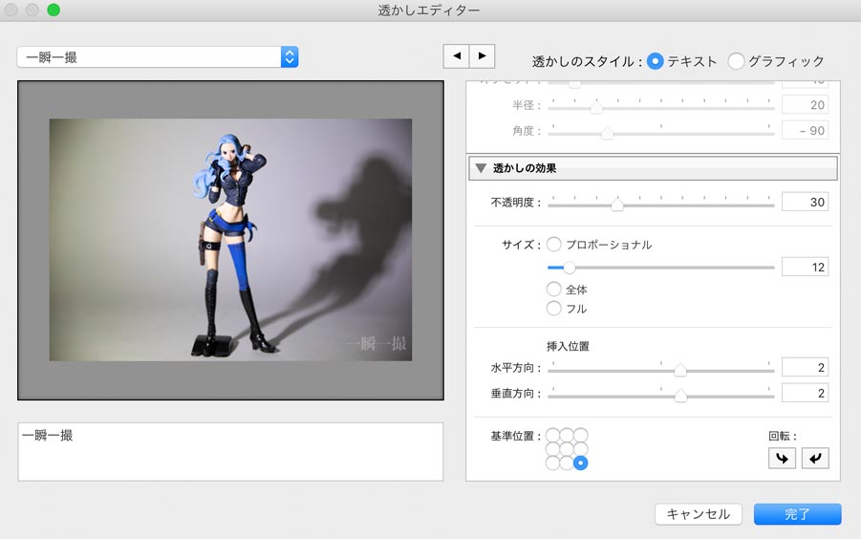Adjust the 水平方向 inset slider
This screenshot has height=539, width=861.
tap(679, 370)
